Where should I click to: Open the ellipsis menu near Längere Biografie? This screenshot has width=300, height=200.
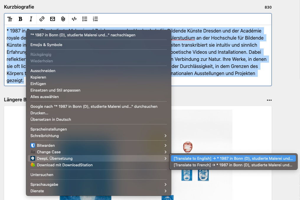[x=269, y=100]
